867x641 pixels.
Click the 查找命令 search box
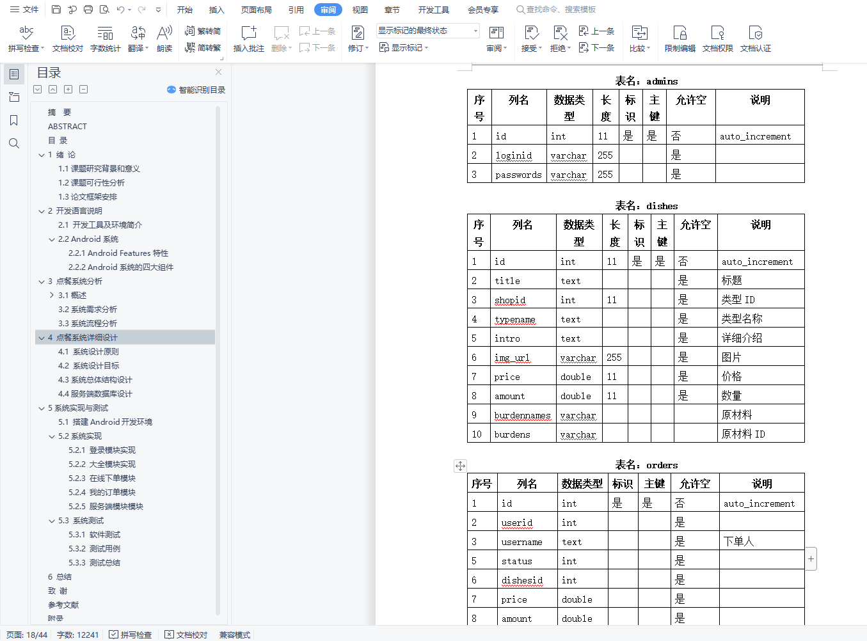[x=557, y=10]
